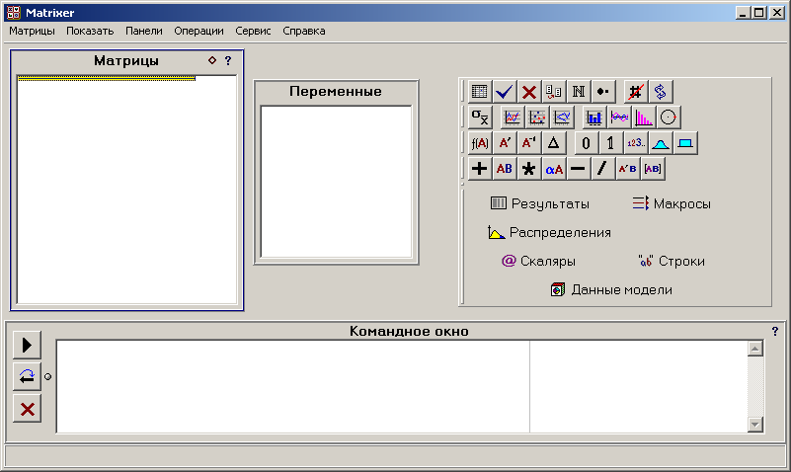Click the plus addition operation icon
This screenshot has width=791, height=472.
click(479, 169)
